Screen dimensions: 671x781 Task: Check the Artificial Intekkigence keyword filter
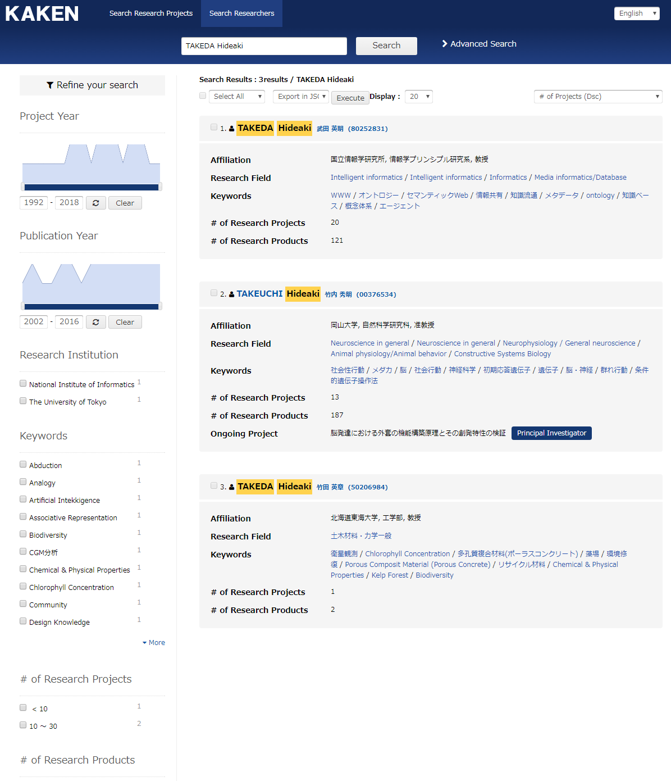23,500
